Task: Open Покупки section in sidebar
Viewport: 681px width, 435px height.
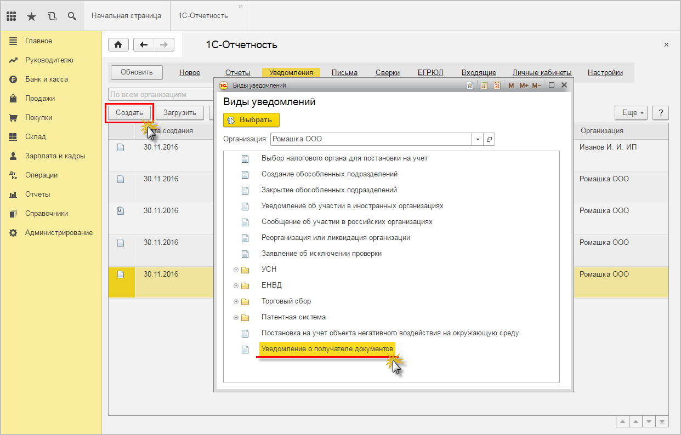Action: (38, 118)
